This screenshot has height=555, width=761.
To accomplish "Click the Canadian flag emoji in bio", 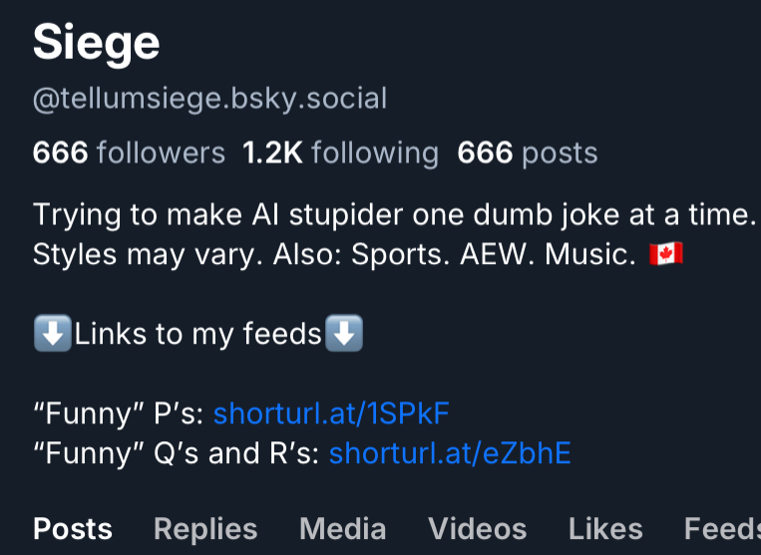I will tap(665, 254).
